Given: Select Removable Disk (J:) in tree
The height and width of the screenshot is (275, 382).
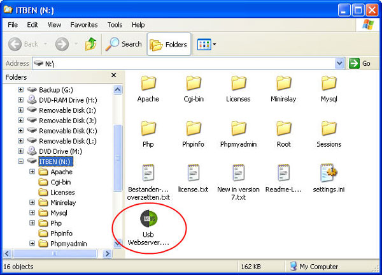Looking at the screenshot, I should 67,121.
